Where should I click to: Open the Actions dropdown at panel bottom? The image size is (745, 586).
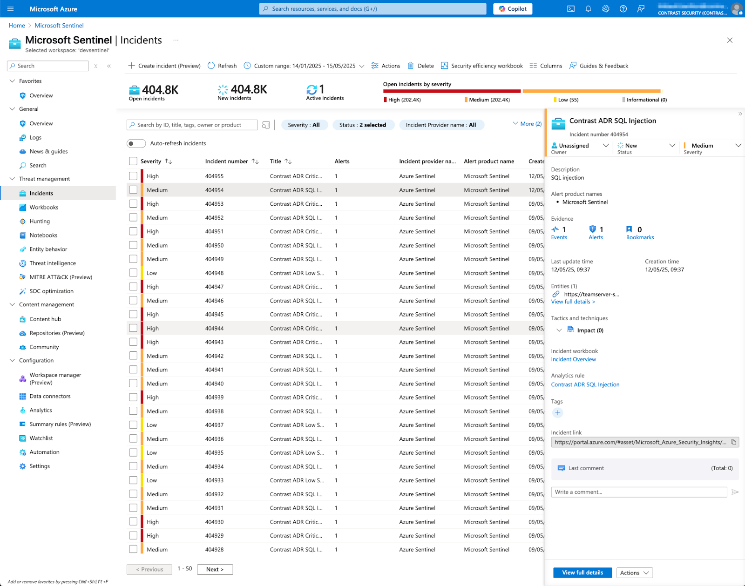coord(634,573)
